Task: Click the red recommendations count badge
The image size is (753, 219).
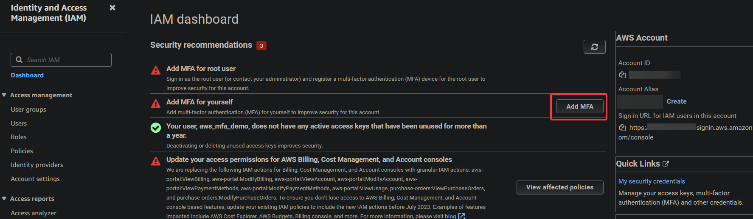Action: tap(261, 46)
